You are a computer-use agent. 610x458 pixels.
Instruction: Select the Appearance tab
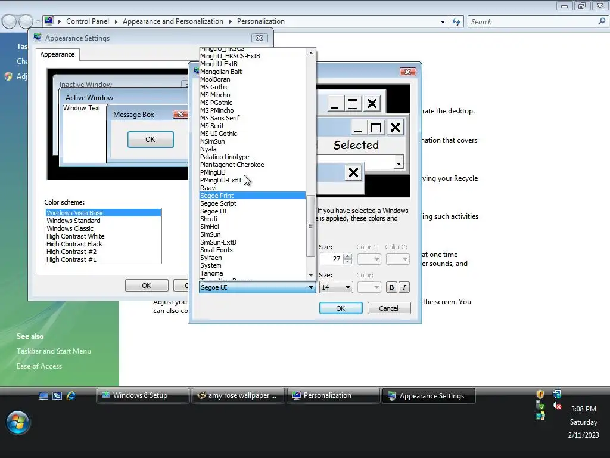58,54
